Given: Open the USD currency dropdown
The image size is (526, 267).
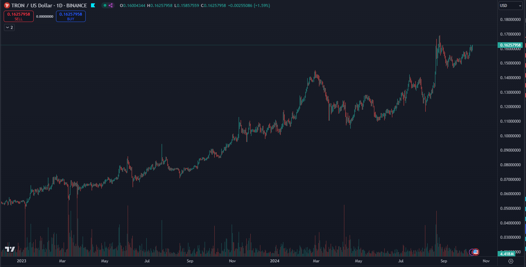Looking at the screenshot, I should [510, 6].
